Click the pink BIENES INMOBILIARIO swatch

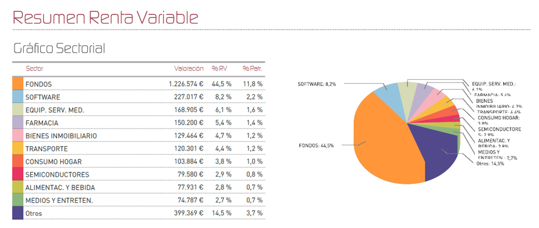coord(17,136)
